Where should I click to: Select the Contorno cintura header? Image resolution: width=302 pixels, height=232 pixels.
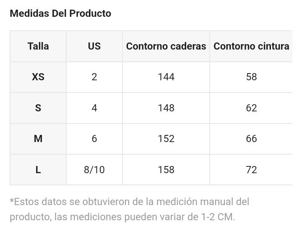point(251,46)
